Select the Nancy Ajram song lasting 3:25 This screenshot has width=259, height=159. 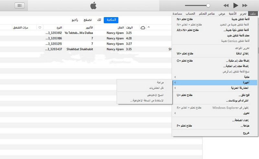pos(86,33)
